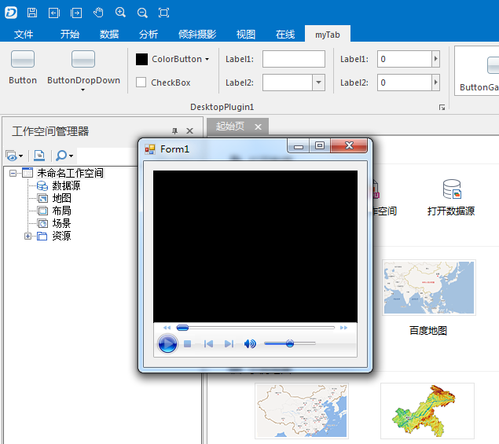Click the zoom in magnifier icon
Viewport: 499px width, 444px height.
click(120, 13)
